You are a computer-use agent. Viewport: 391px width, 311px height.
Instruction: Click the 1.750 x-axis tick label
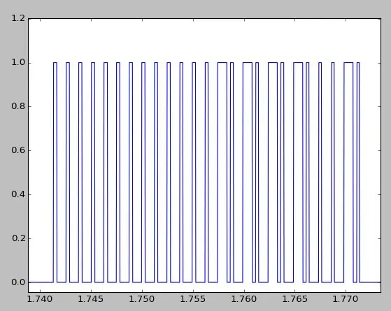coord(142,299)
